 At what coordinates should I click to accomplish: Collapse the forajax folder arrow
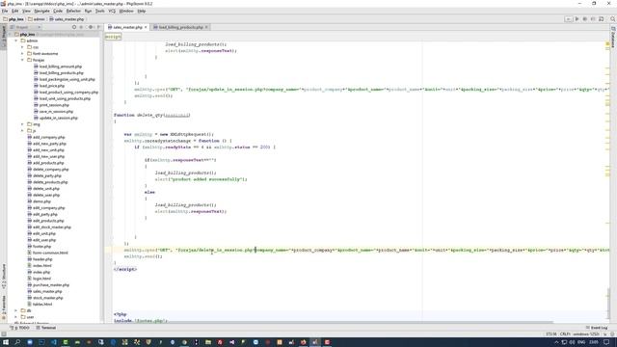(22, 60)
